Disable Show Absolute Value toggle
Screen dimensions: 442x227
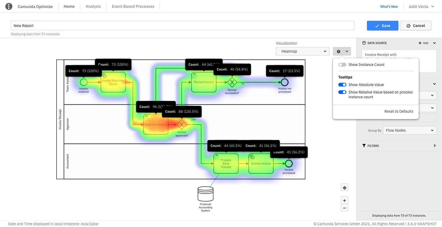pos(342,85)
